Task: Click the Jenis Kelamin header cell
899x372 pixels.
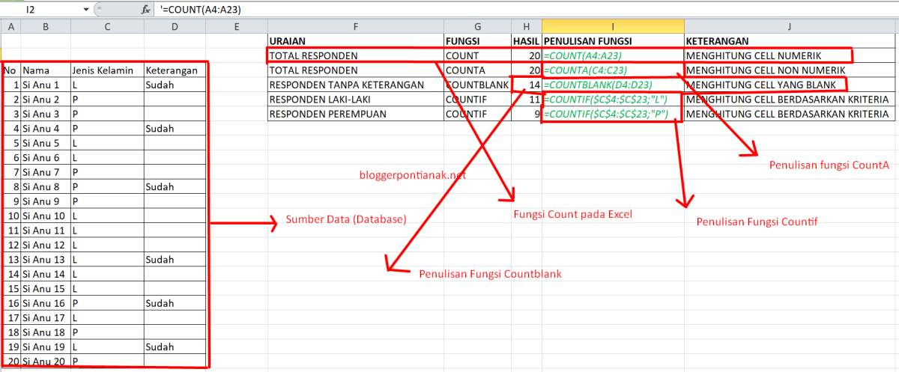Action: pyautogui.click(x=107, y=70)
